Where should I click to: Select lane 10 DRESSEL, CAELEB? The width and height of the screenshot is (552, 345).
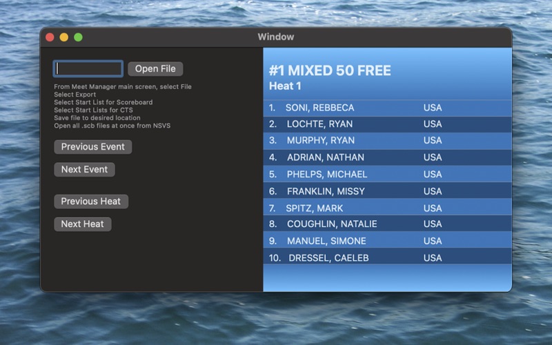pyautogui.click(x=387, y=256)
